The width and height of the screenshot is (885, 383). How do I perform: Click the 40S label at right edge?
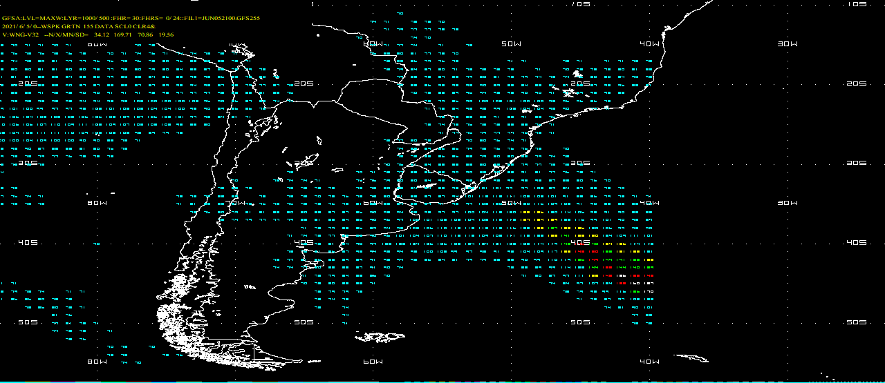856,243
